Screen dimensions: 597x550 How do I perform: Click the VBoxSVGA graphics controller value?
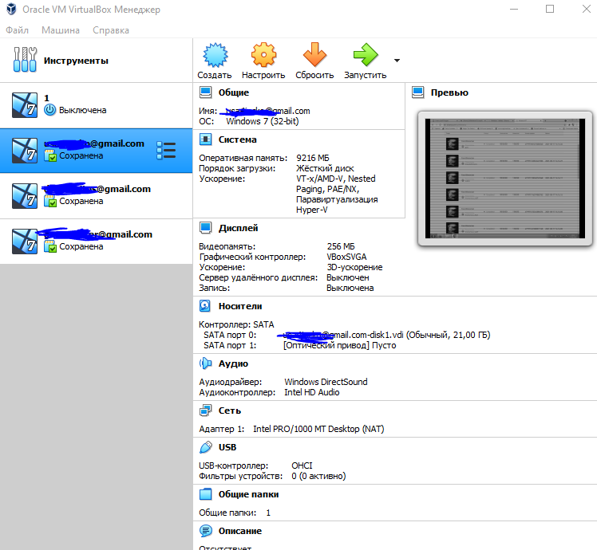[x=346, y=257]
